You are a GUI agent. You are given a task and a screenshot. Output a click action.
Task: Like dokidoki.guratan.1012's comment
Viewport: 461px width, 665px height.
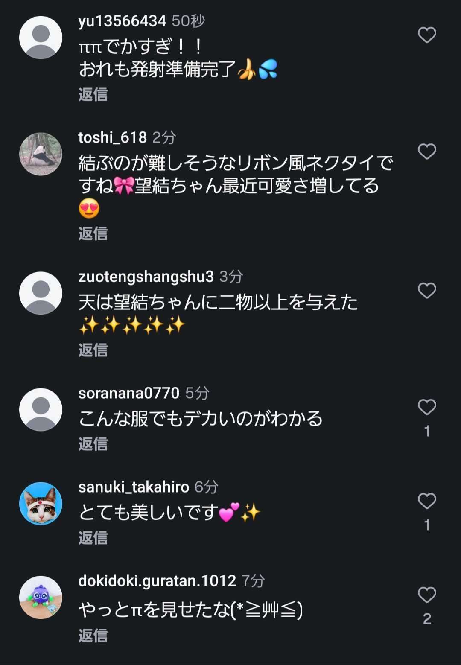(x=426, y=595)
